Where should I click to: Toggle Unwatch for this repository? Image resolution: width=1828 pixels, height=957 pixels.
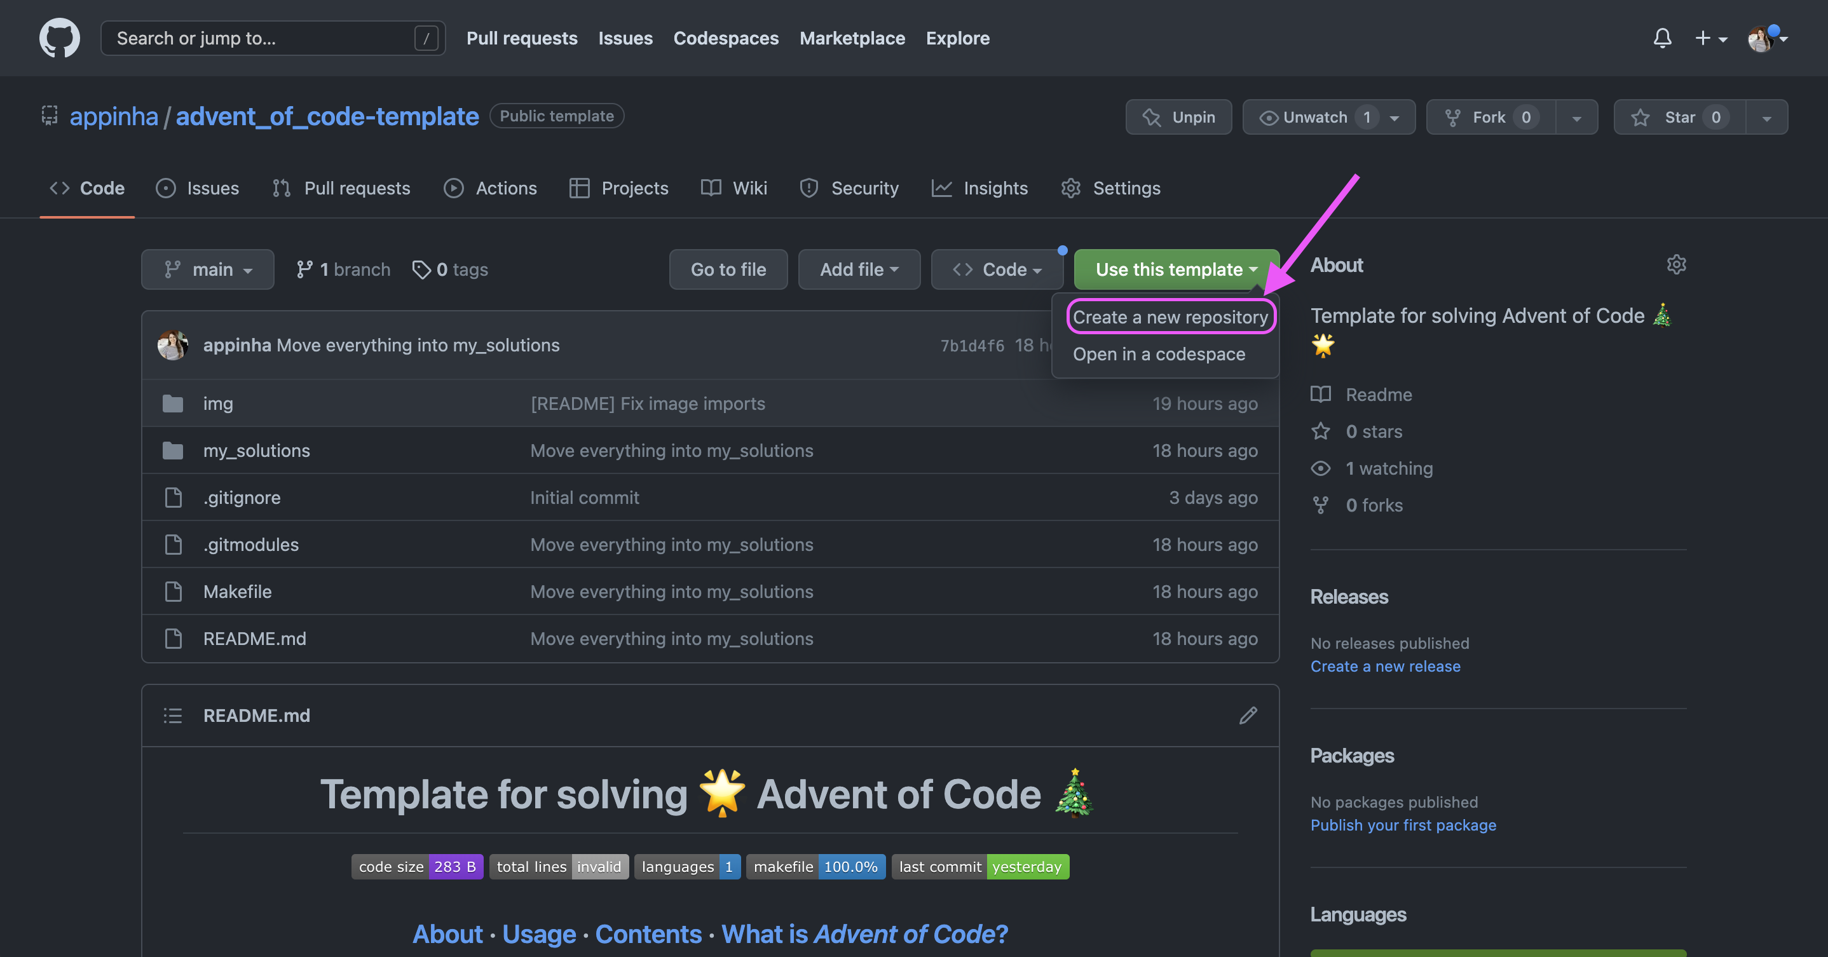pos(1314,117)
